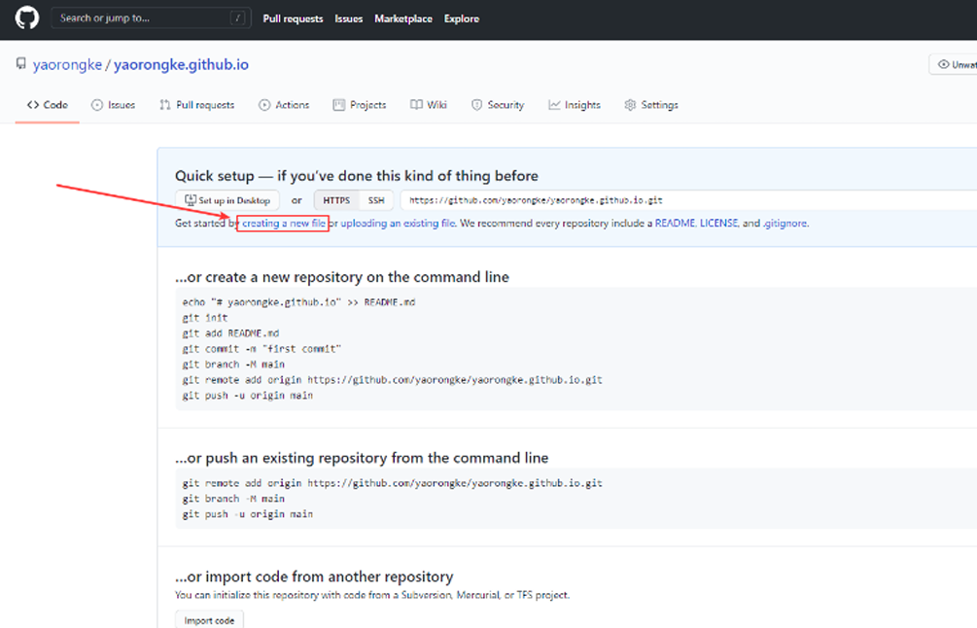Focus the Search or jump to field

[x=151, y=18]
